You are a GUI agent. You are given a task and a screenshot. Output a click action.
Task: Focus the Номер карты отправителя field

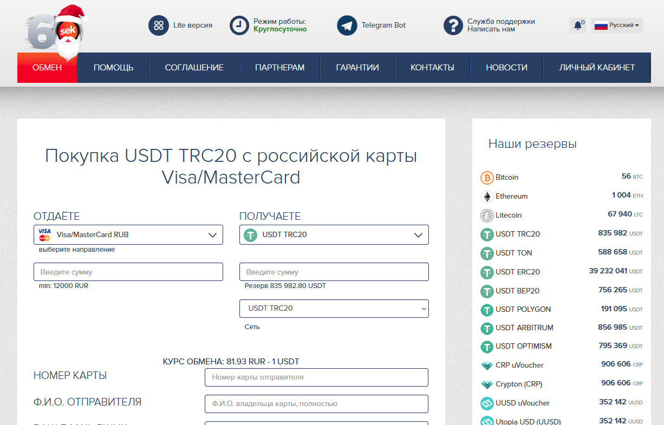316,377
